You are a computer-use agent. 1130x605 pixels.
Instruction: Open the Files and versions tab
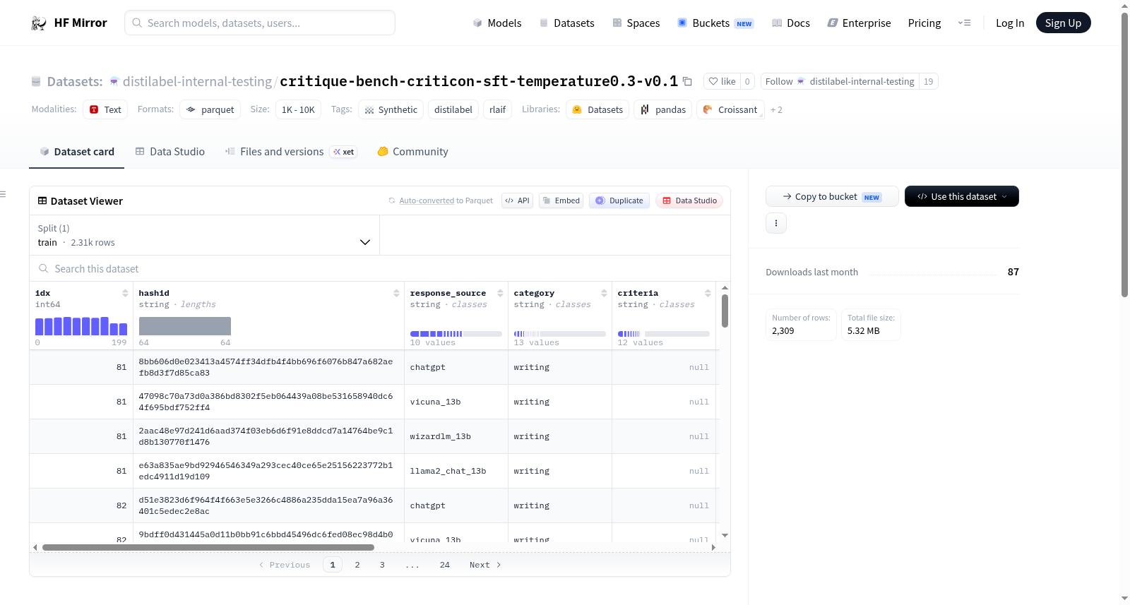[x=291, y=152]
